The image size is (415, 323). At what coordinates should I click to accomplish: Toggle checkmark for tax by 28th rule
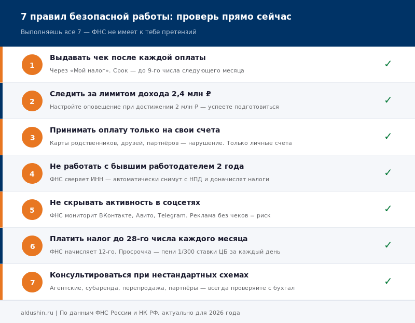(x=388, y=245)
